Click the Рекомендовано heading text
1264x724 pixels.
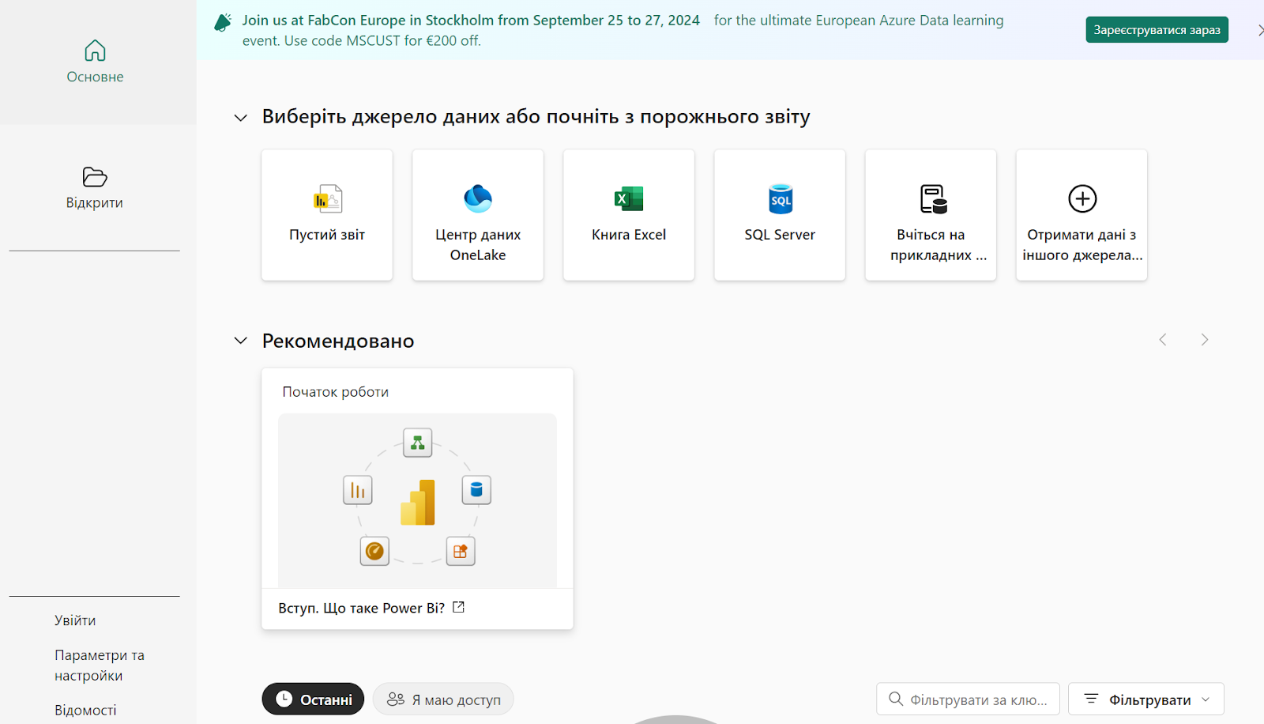(338, 341)
